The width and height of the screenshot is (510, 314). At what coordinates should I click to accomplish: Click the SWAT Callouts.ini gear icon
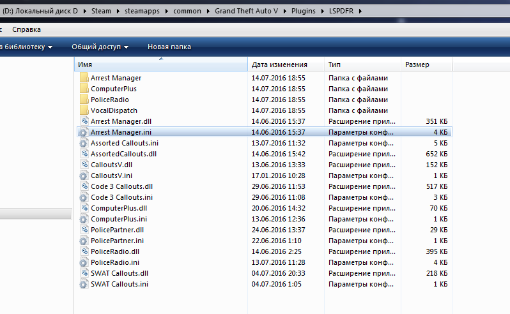(x=84, y=284)
